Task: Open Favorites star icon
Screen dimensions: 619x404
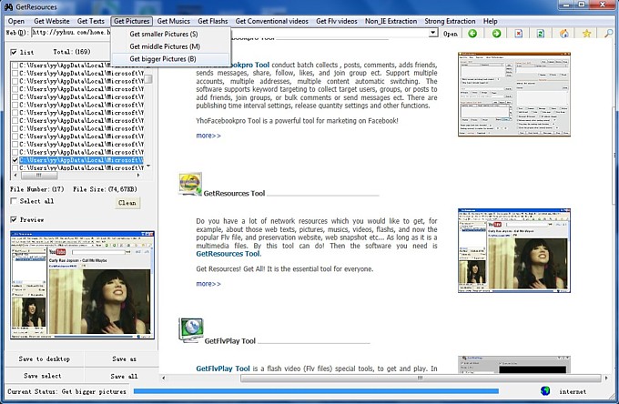Action: [587, 34]
